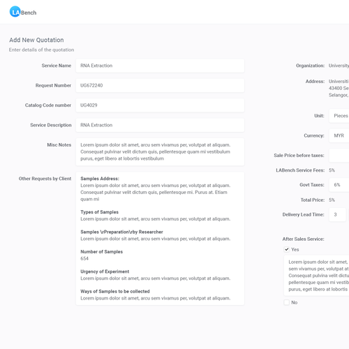Click the Samples Address heading text
The image size is (349, 349).
coord(100,179)
